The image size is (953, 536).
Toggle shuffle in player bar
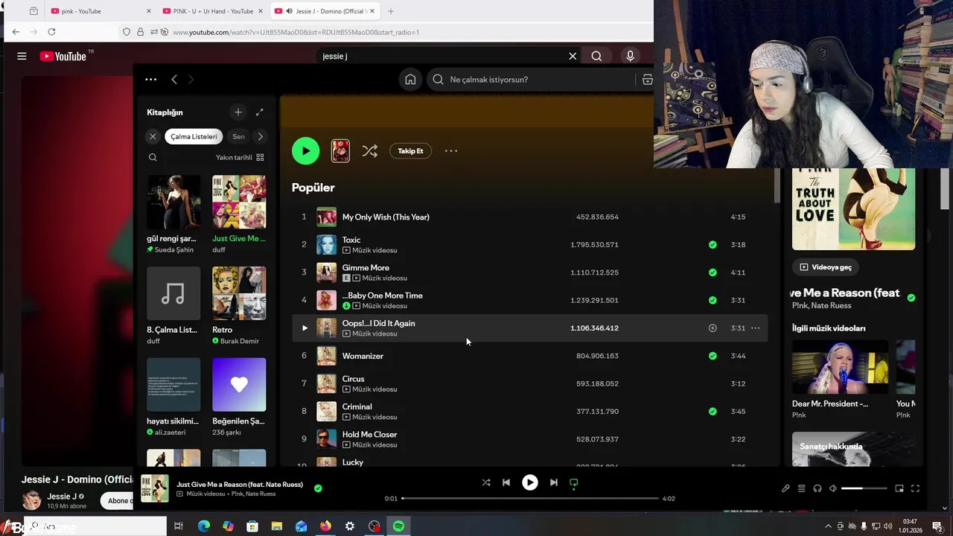[486, 482]
